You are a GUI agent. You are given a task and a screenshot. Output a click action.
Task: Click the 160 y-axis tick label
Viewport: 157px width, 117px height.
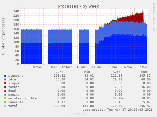16,29
